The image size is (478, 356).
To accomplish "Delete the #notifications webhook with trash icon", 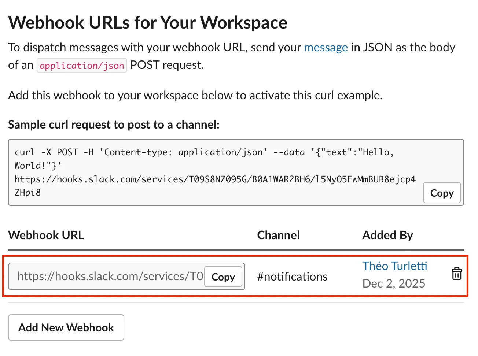I will tap(456, 274).
